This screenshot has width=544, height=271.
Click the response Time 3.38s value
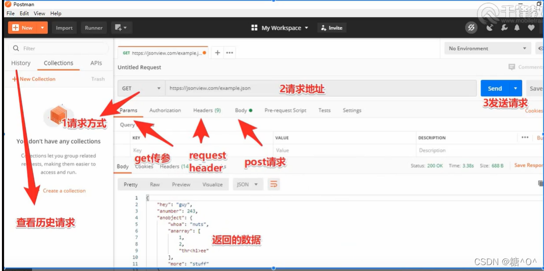pyautogui.click(x=468, y=166)
